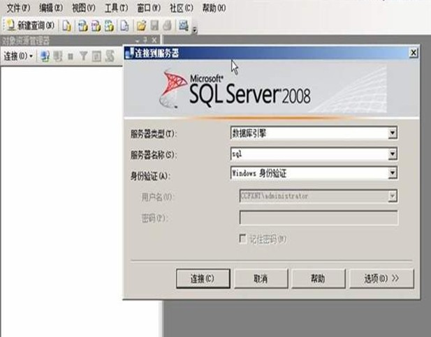
Task: Open the File (文件) menu
Action: (18, 8)
